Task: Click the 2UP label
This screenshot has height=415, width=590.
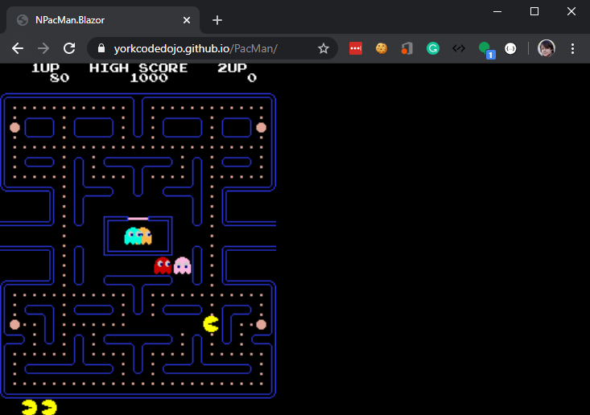Action: click(x=232, y=68)
